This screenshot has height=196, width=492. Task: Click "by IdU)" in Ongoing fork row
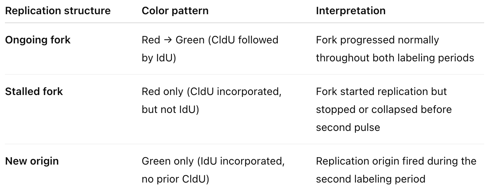[x=159, y=58]
